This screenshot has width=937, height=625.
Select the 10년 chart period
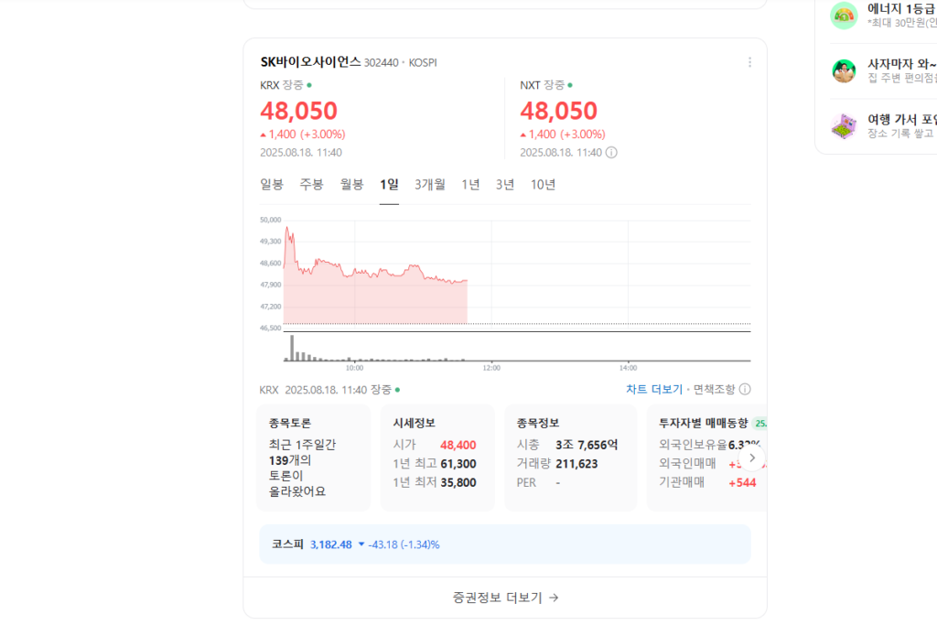543,184
